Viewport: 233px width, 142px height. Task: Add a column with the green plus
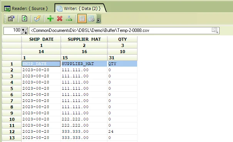click(x=50, y=18)
